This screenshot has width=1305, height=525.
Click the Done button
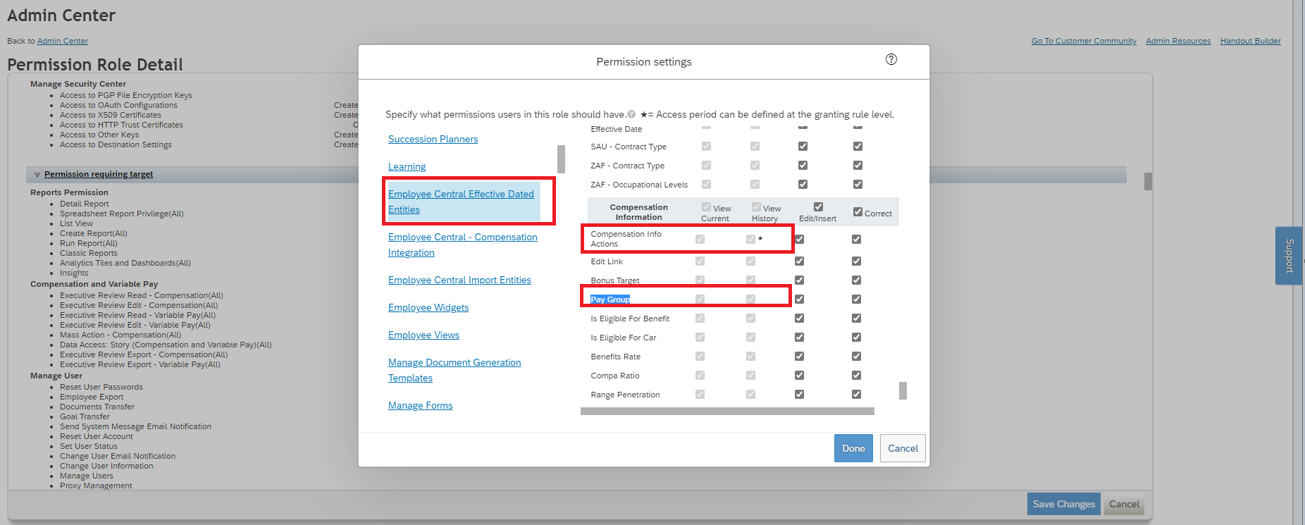[x=853, y=448]
